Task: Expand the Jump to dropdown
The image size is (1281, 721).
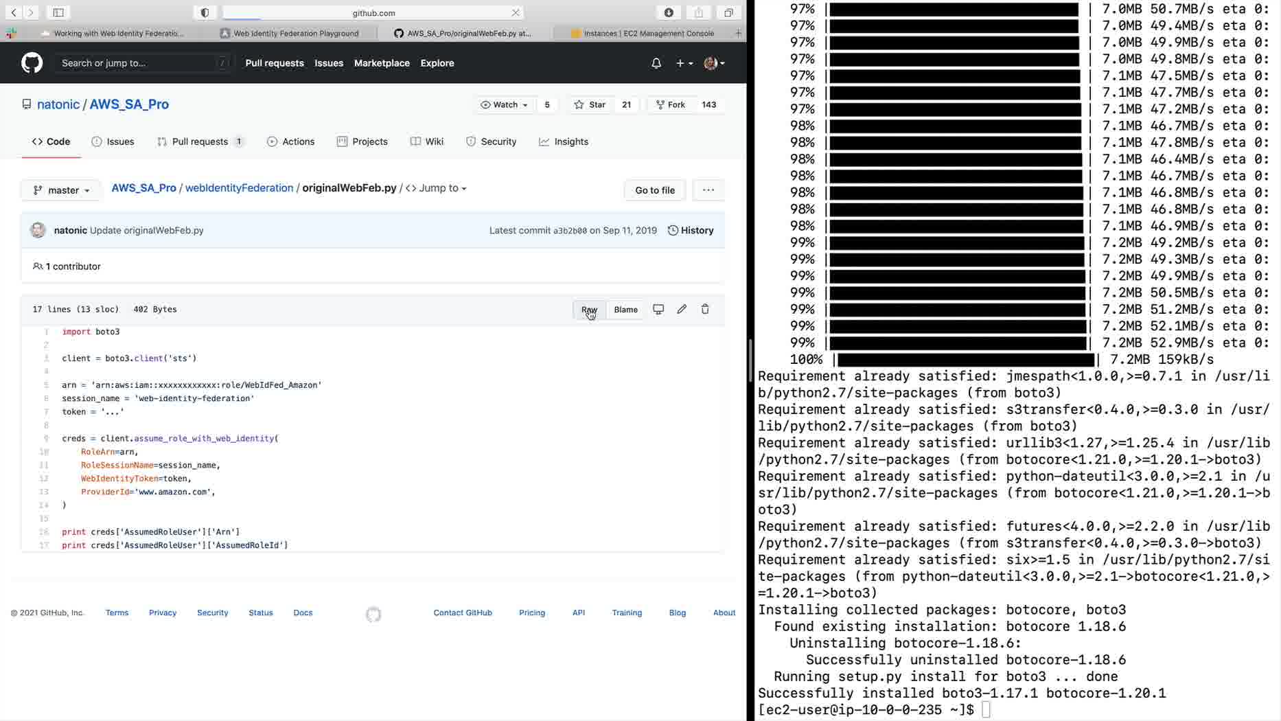Action: 437,187
